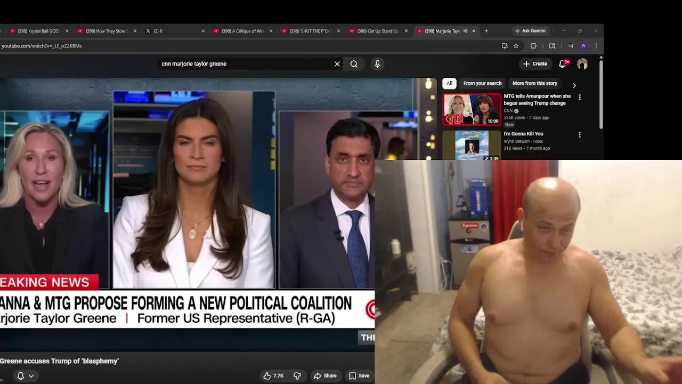The width and height of the screenshot is (682, 384).
Task: Click the YouTube Create button
Action: pos(535,64)
